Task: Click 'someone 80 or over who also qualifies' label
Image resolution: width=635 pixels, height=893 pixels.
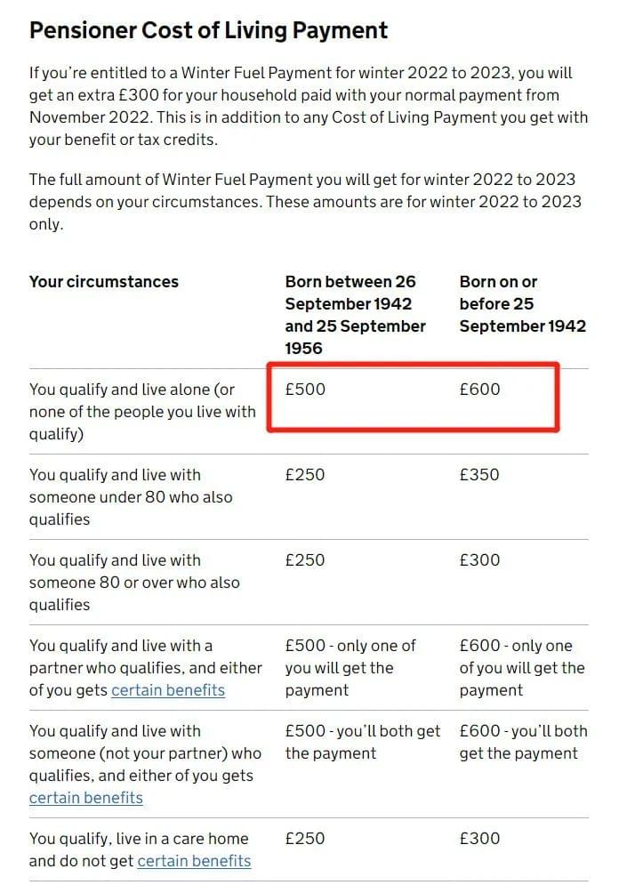Action: click(135, 583)
